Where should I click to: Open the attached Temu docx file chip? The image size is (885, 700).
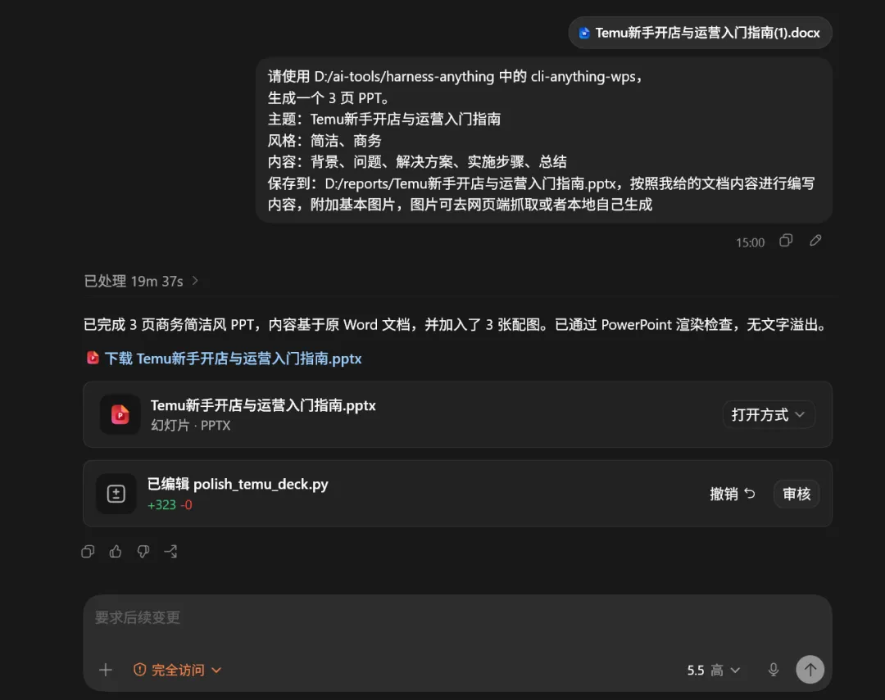click(x=700, y=33)
